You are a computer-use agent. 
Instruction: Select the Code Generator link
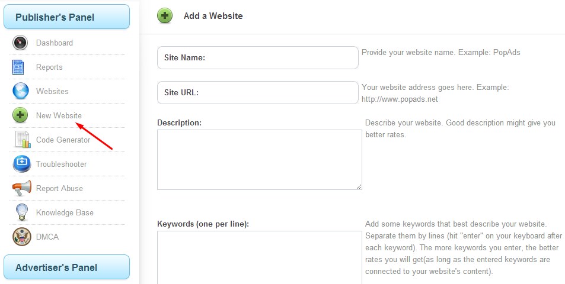[63, 140]
